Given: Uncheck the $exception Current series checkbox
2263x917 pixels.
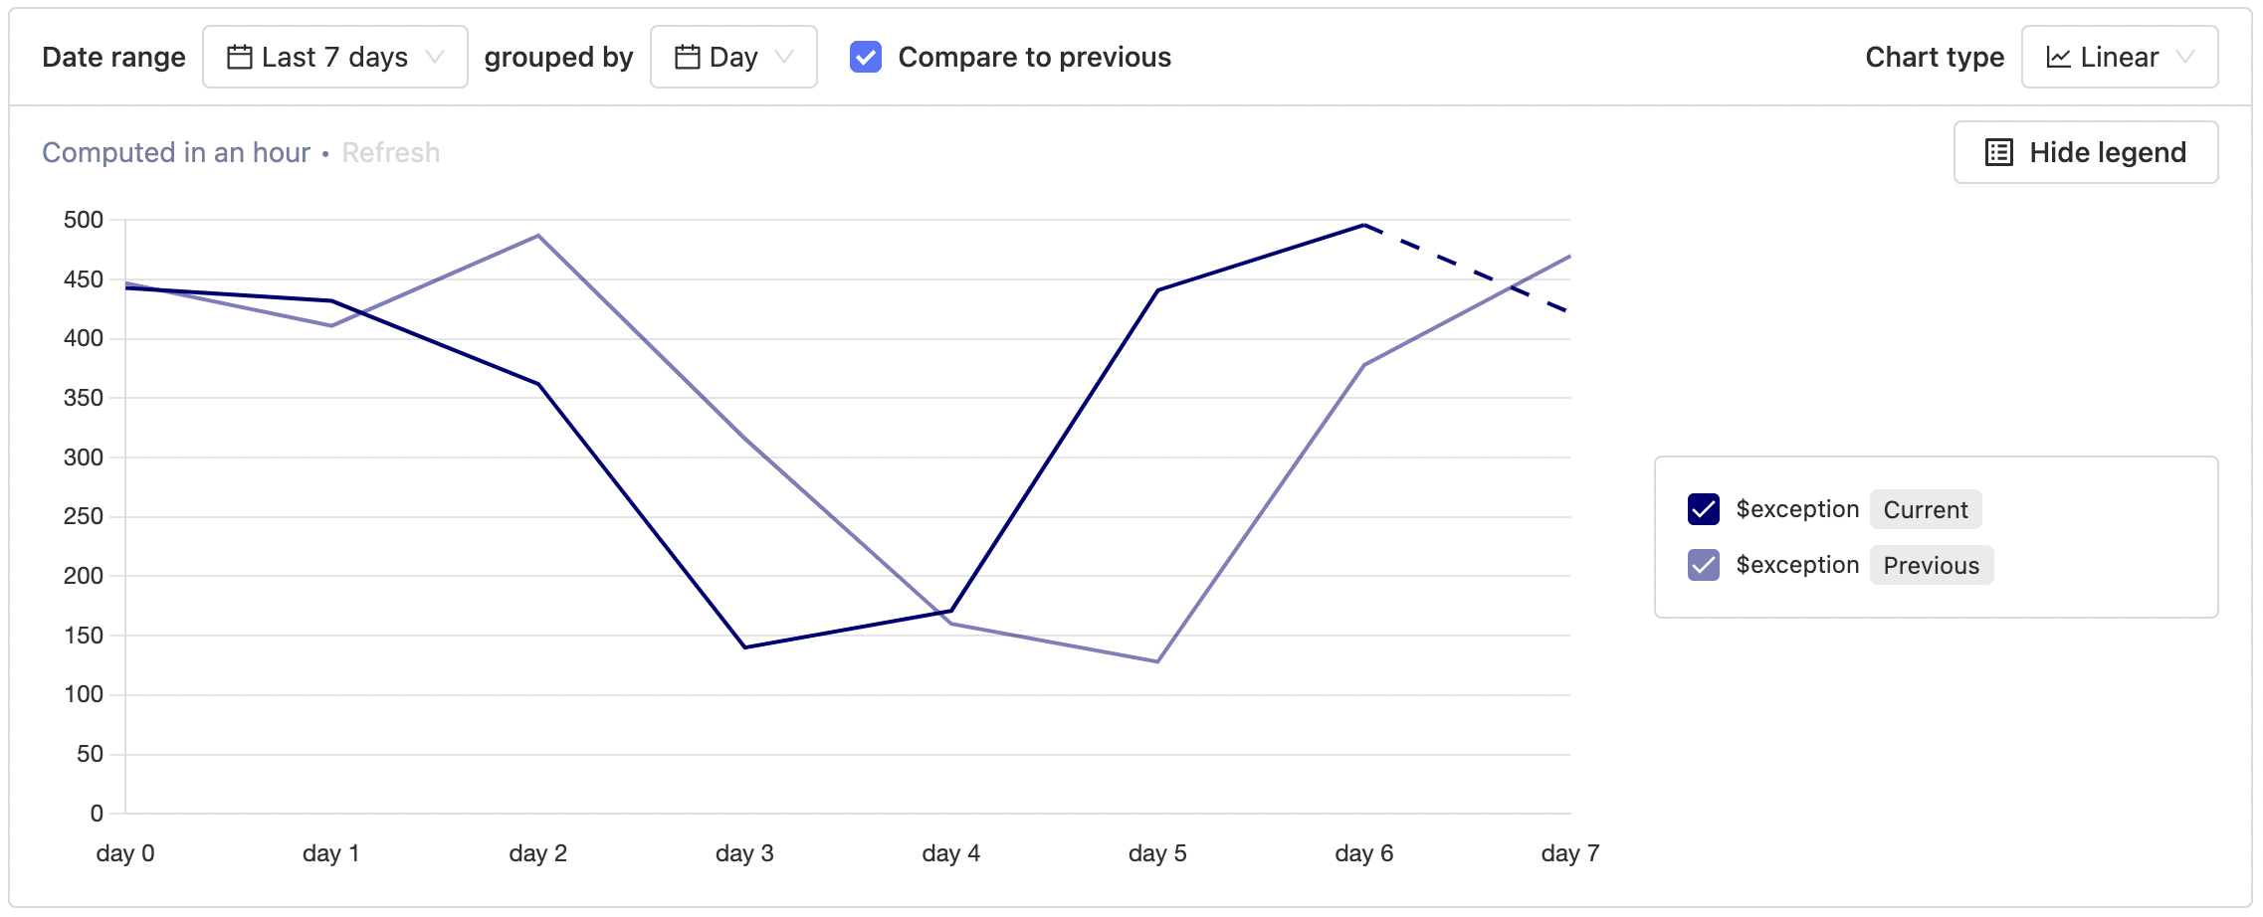Looking at the screenshot, I should click(x=1704, y=509).
